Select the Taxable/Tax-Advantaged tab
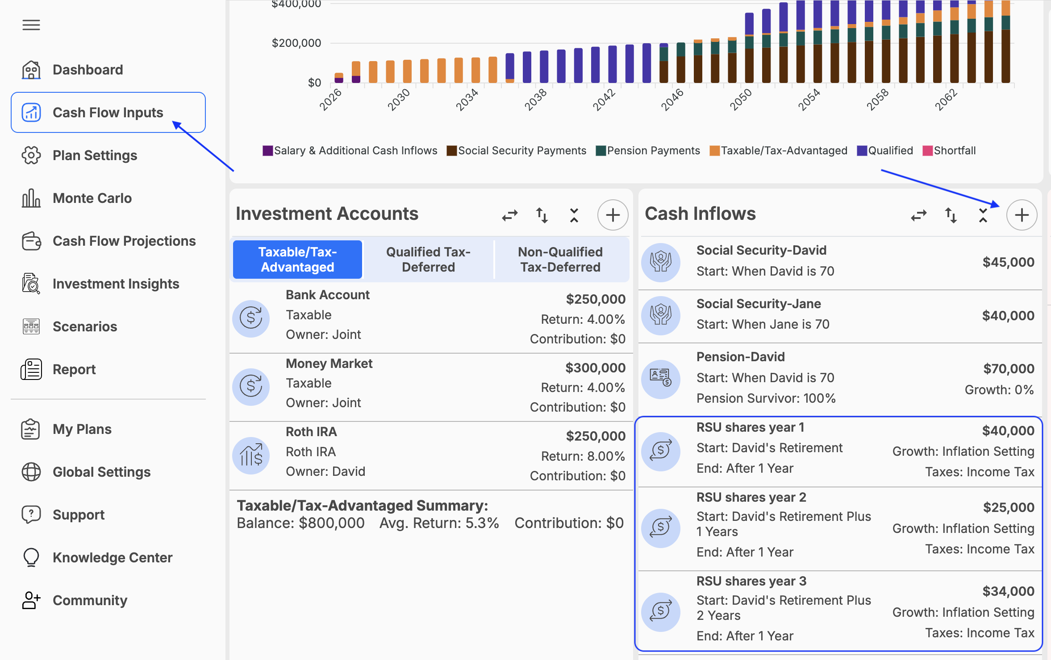 pyautogui.click(x=297, y=260)
